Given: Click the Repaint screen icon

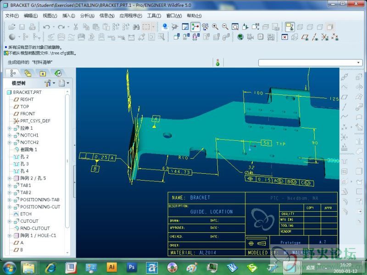Looking at the screenshot, I should tap(185, 27).
